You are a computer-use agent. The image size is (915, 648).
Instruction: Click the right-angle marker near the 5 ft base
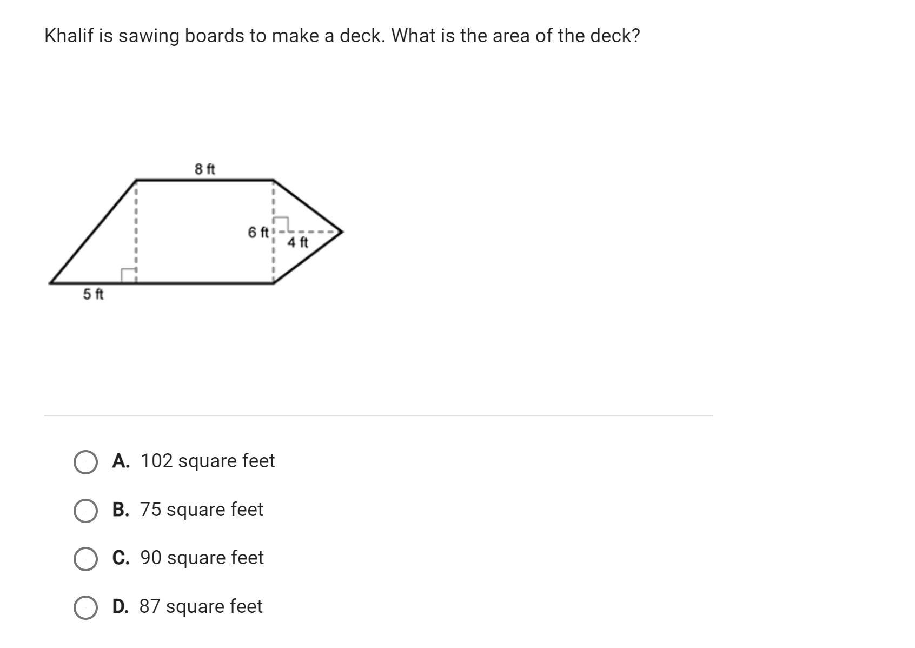point(128,275)
